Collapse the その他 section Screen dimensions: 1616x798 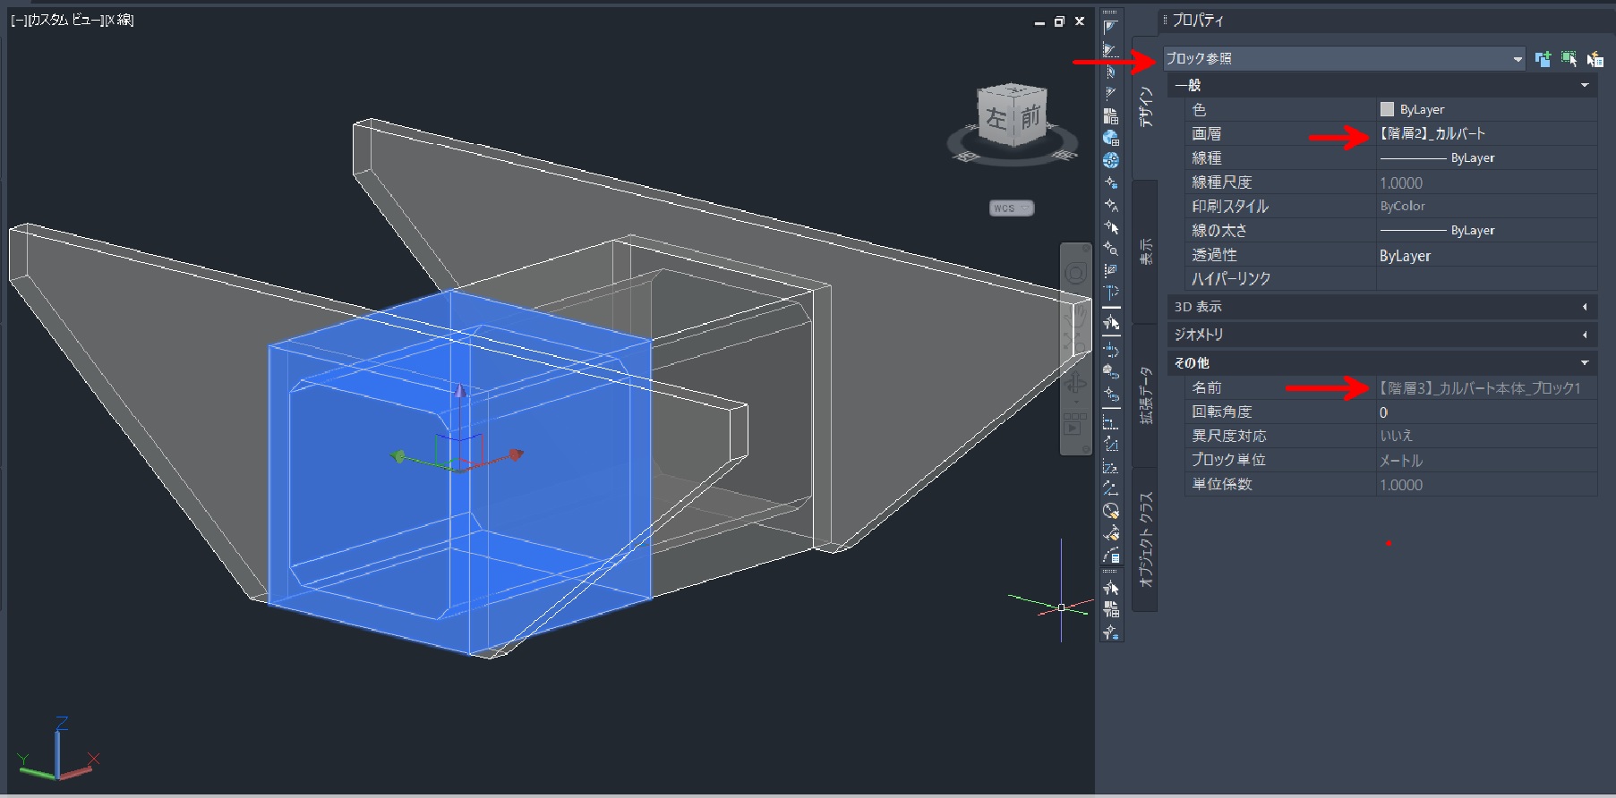click(x=1585, y=362)
